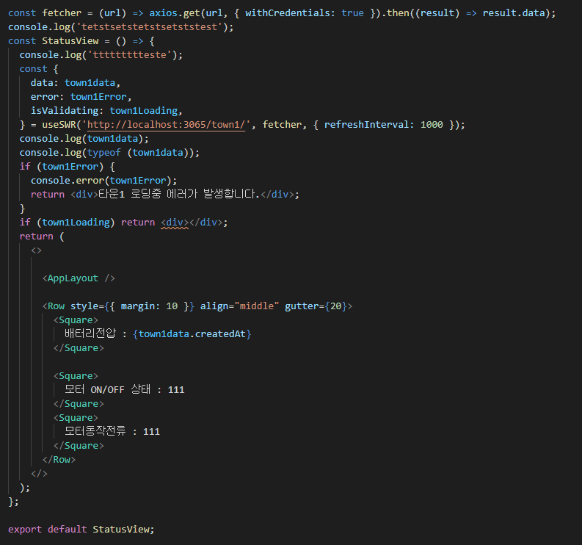Select the 'error: town1Error,' line
Image resolution: width=582 pixels, height=545 pixels.
pyautogui.click(x=81, y=97)
